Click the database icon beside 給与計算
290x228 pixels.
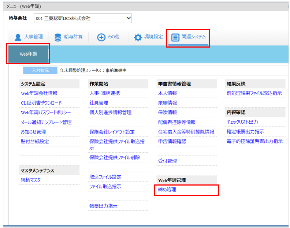pyautogui.click(x=58, y=37)
